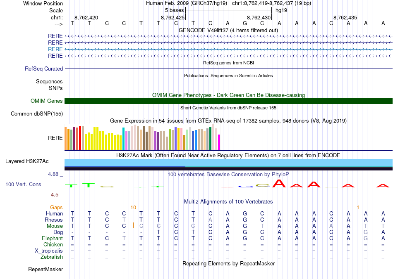Click the Sequences track label
393x279 pixels.
(49, 81)
